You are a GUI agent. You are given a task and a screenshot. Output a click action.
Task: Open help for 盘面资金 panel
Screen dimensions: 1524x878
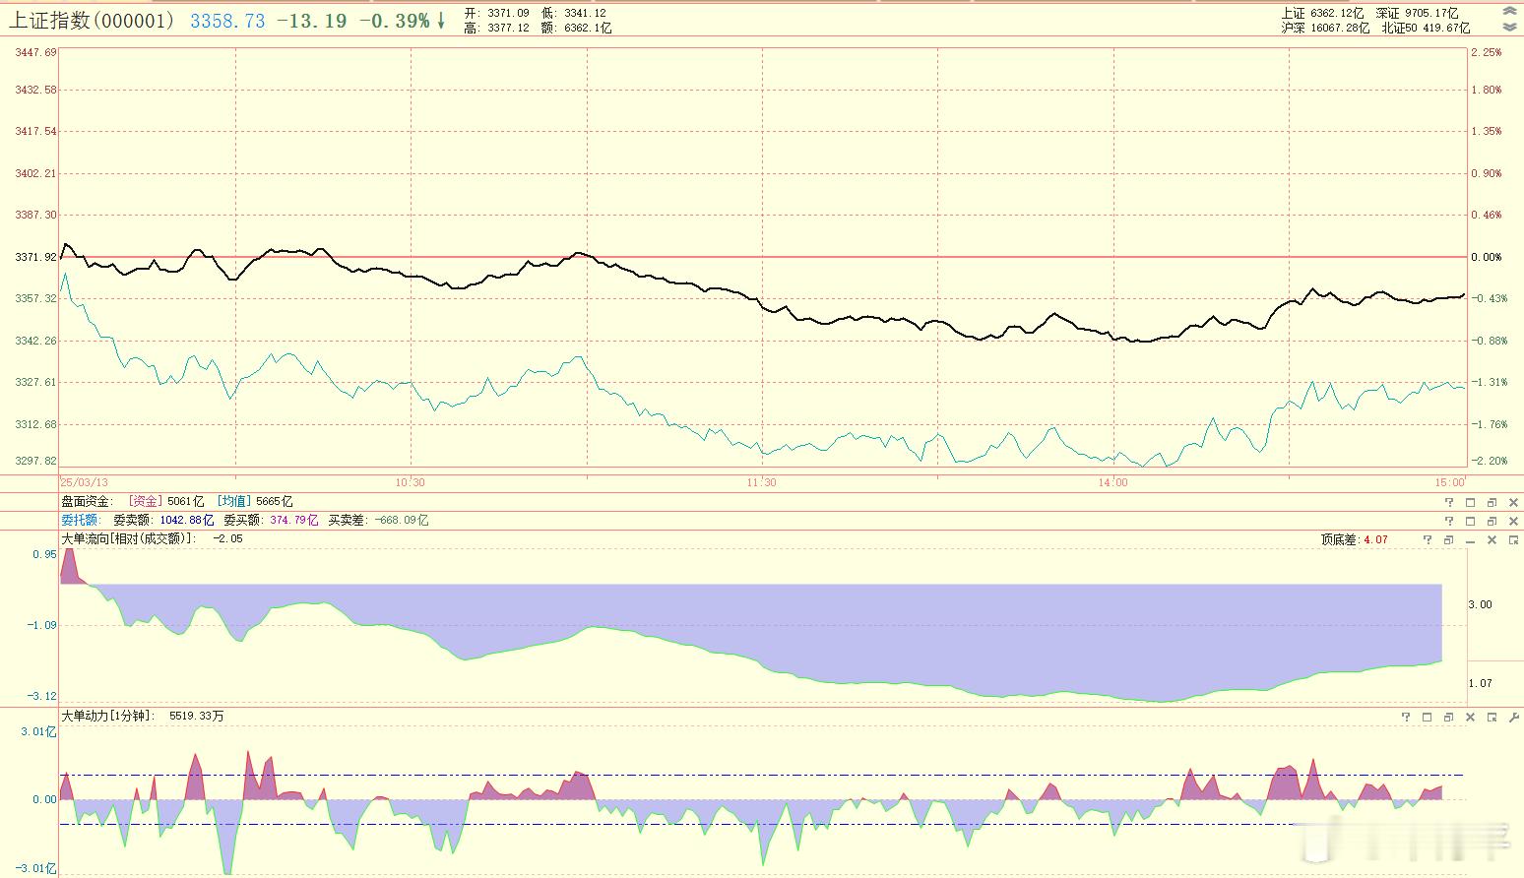click(x=1448, y=502)
